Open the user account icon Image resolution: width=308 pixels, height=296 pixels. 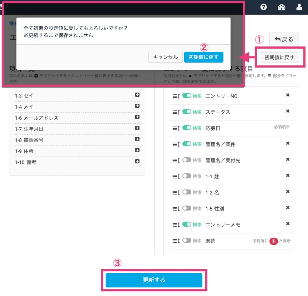pos(299,7)
